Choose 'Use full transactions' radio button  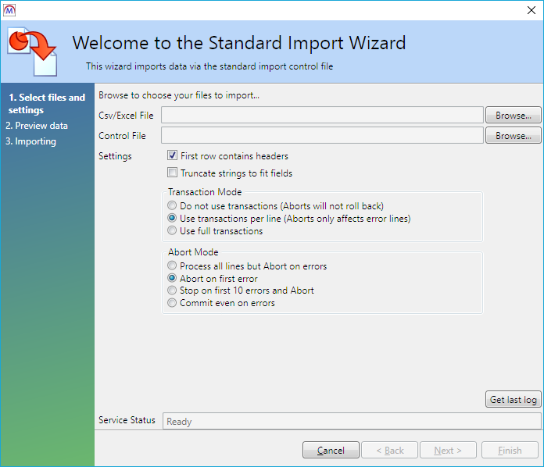click(x=173, y=231)
